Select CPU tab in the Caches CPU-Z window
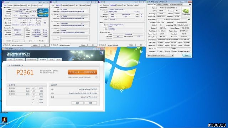This screenshot has width=228, height=128. tap(53, 5)
